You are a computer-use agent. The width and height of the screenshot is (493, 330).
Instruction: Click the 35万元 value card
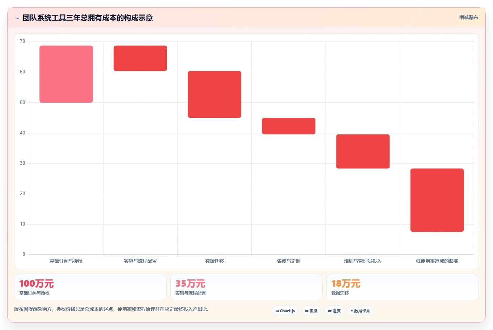246,287
